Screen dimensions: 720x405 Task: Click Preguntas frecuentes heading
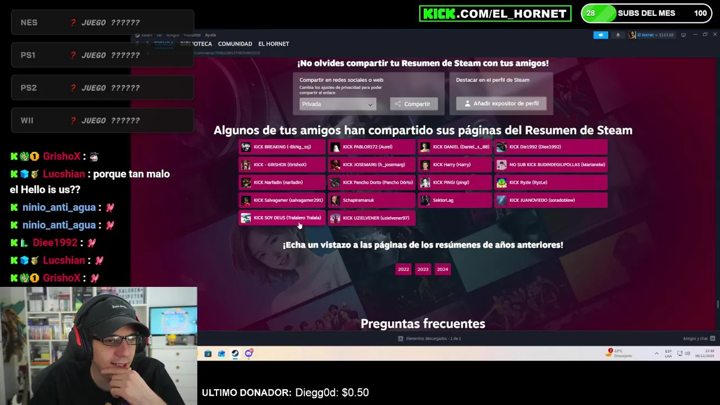(x=423, y=323)
